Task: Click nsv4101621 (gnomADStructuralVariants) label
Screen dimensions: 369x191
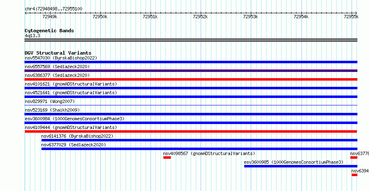Action: coord(71,84)
